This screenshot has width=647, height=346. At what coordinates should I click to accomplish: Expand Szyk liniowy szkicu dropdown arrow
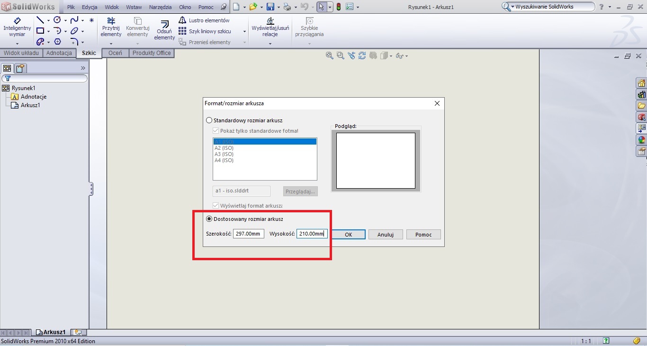pyautogui.click(x=245, y=31)
